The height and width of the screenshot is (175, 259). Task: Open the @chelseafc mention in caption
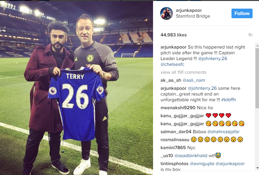[172, 64]
